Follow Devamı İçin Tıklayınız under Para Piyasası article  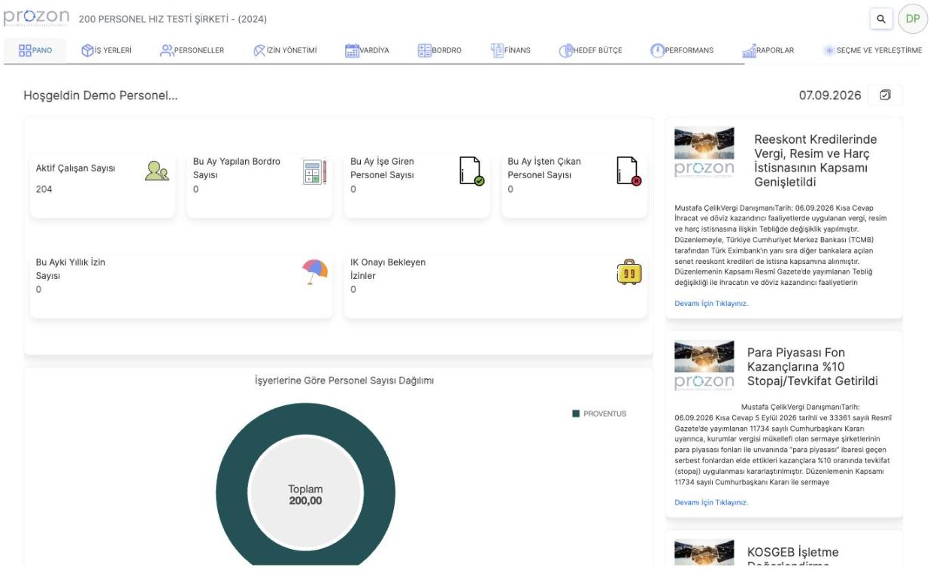coord(711,502)
